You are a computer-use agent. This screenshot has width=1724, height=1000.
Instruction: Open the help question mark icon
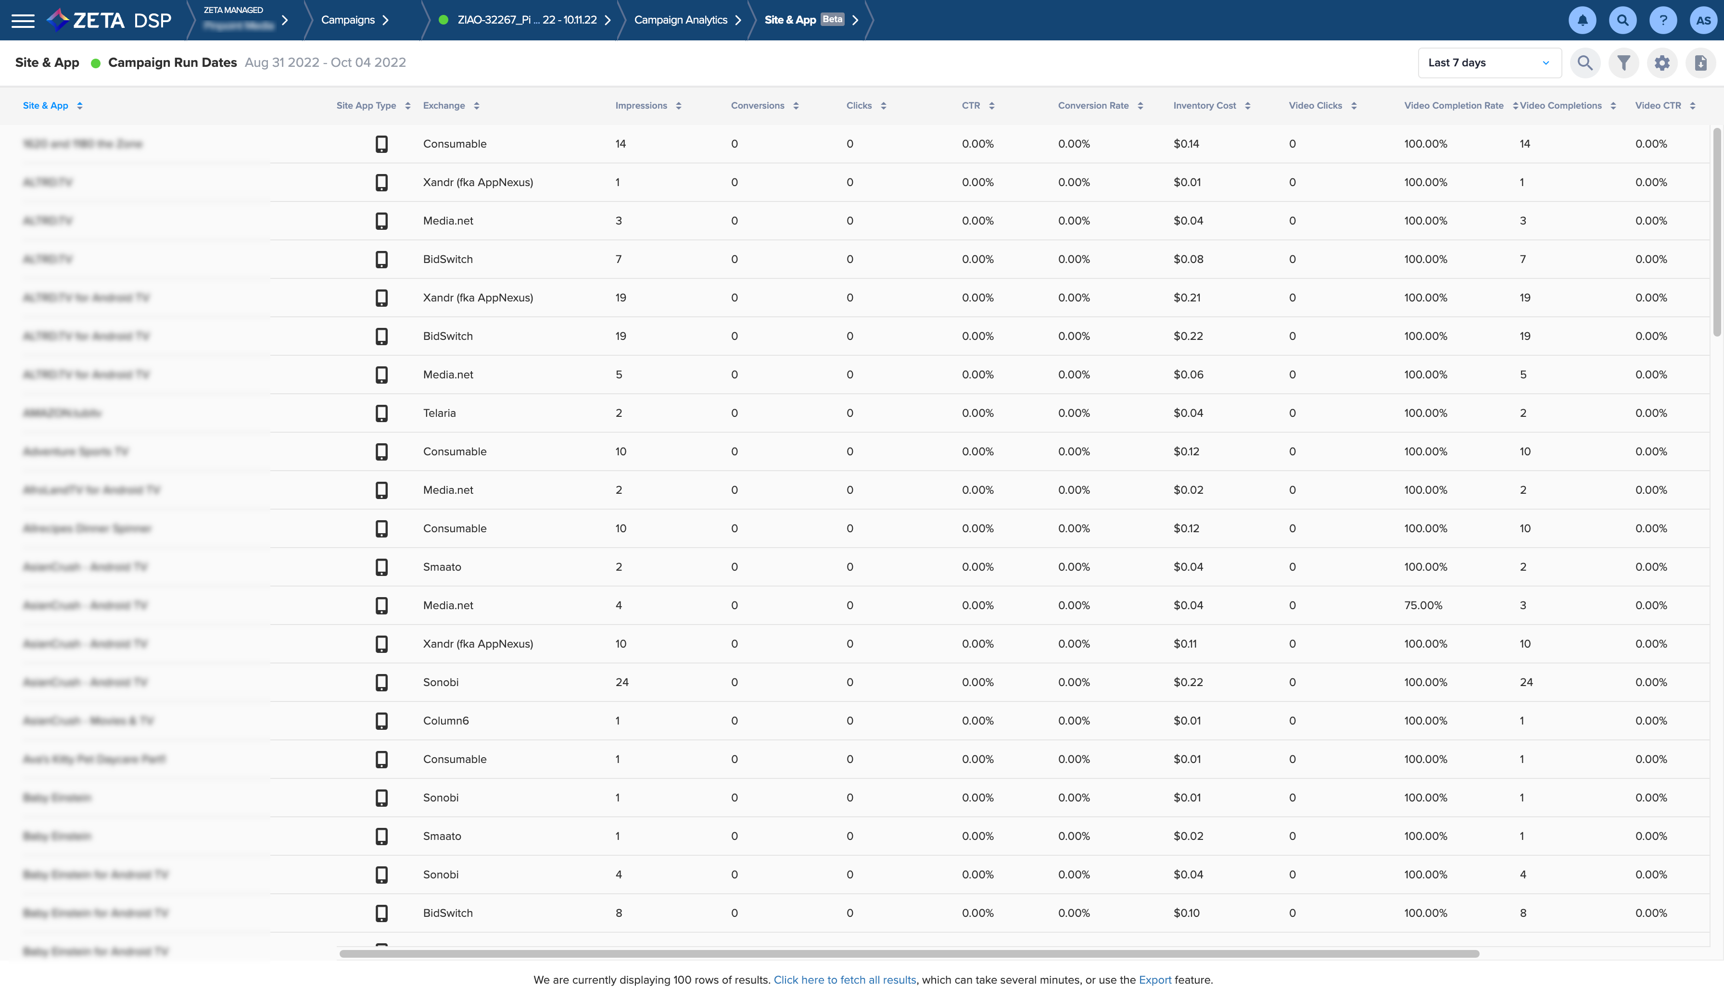[1662, 21]
